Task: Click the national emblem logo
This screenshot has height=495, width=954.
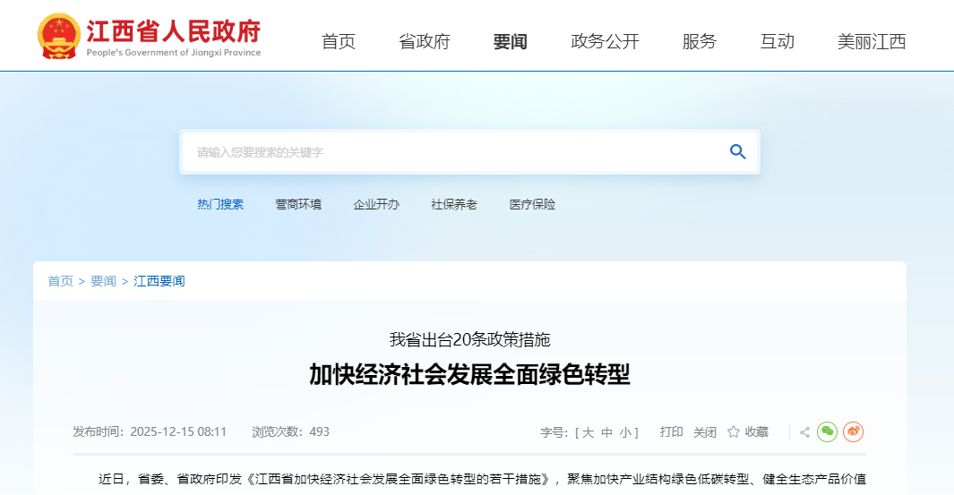Action: (58, 36)
